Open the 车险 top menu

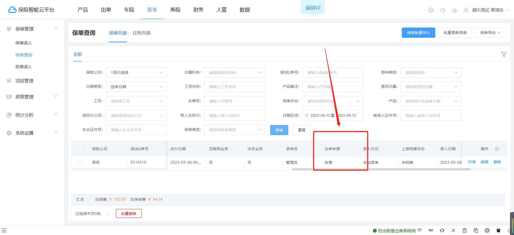tap(129, 10)
